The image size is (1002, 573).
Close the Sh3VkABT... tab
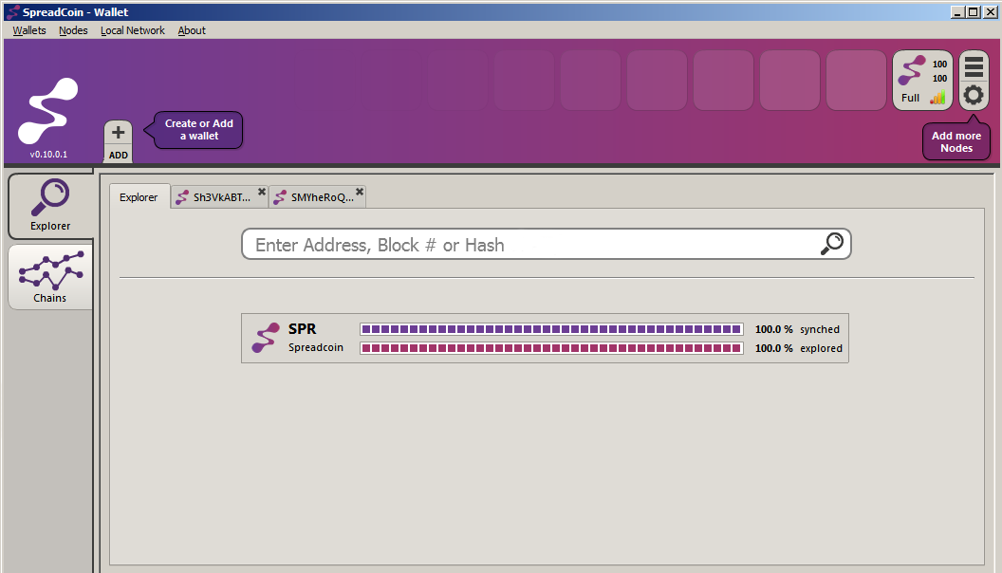[261, 192]
